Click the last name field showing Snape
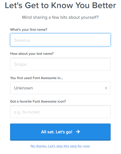 coord(60,64)
